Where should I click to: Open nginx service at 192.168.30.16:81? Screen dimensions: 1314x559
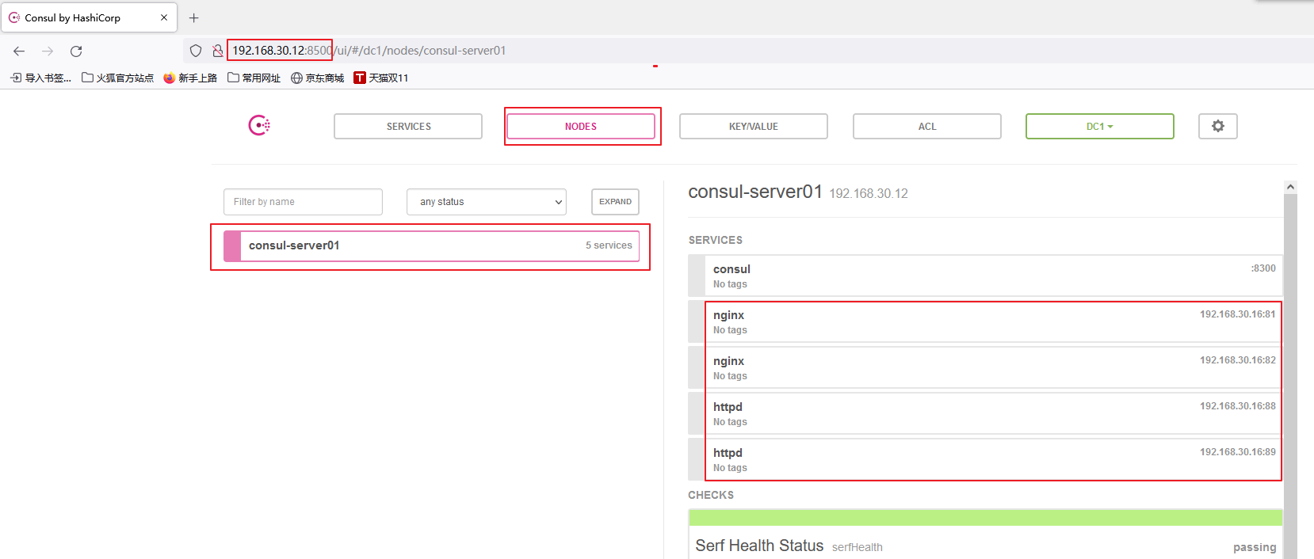pos(985,321)
